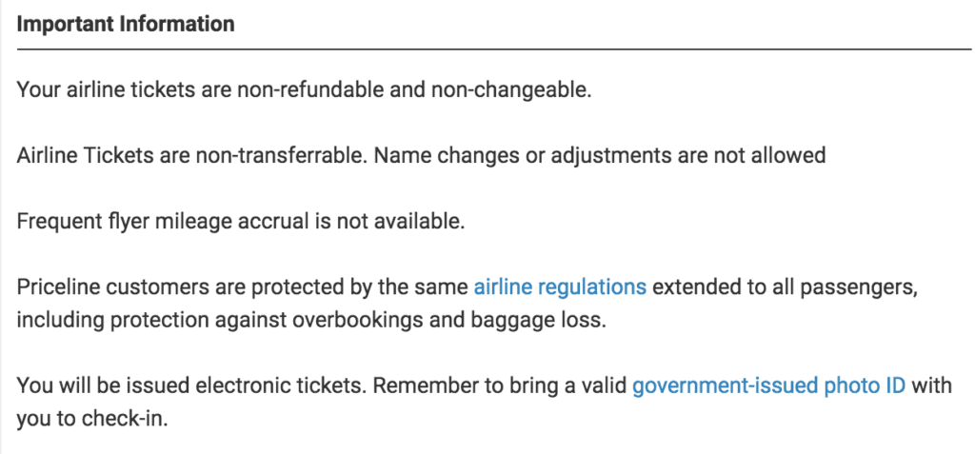The image size is (975, 454).
Task: Click the "you to check-in." line
Action: pos(91,417)
